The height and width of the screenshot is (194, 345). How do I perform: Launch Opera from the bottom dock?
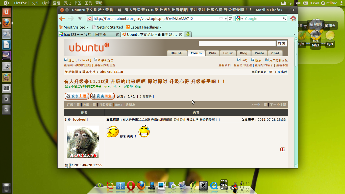pos(131,186)
